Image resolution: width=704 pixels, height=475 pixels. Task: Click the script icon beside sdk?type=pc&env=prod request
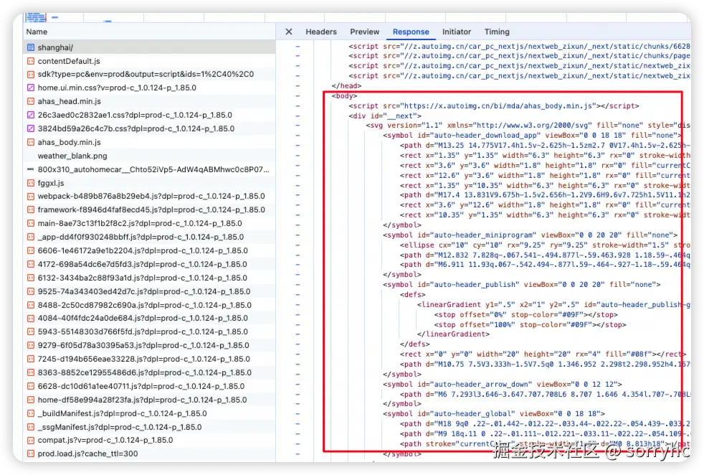pos(31,74)
